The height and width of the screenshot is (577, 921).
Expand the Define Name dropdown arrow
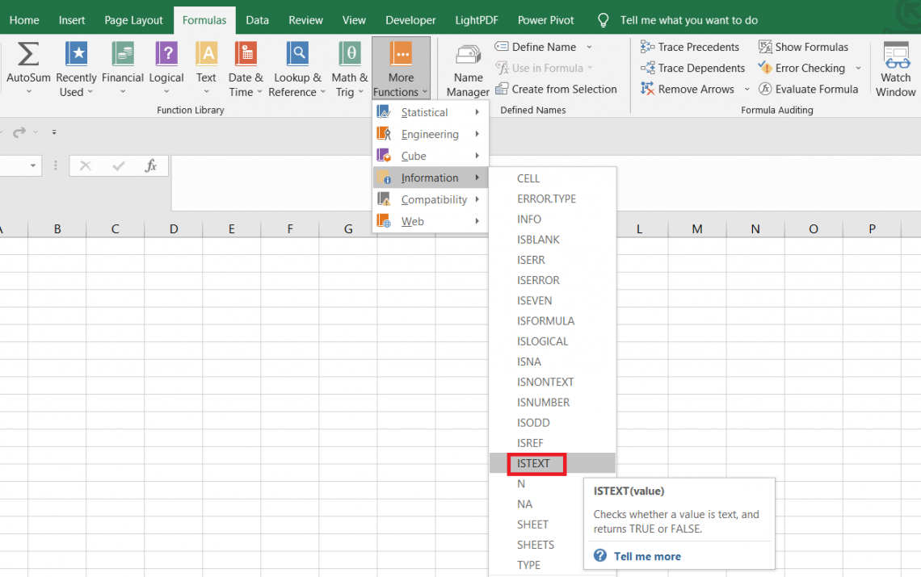pos(589,47)
